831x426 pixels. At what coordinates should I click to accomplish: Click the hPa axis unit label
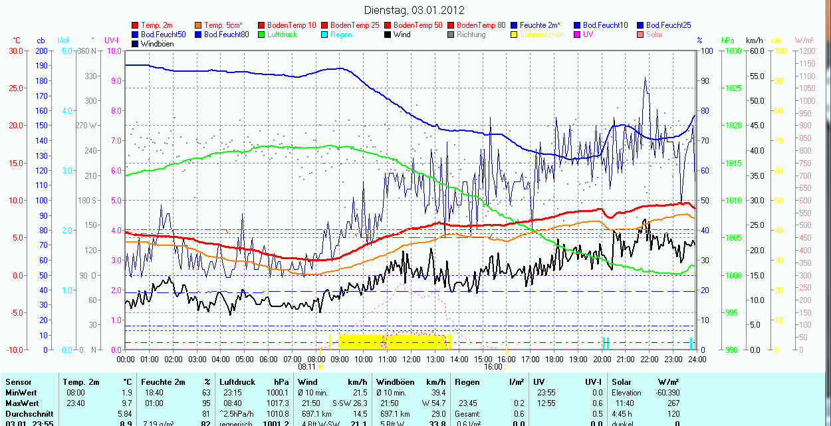(728, 41)
